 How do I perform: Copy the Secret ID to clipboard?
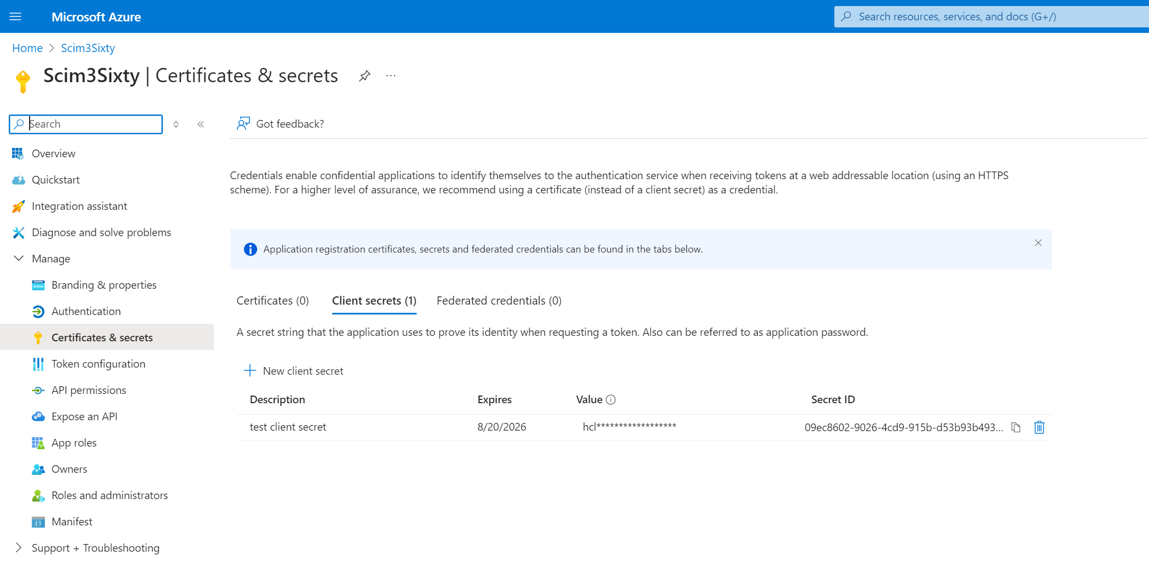[1016, 427]
